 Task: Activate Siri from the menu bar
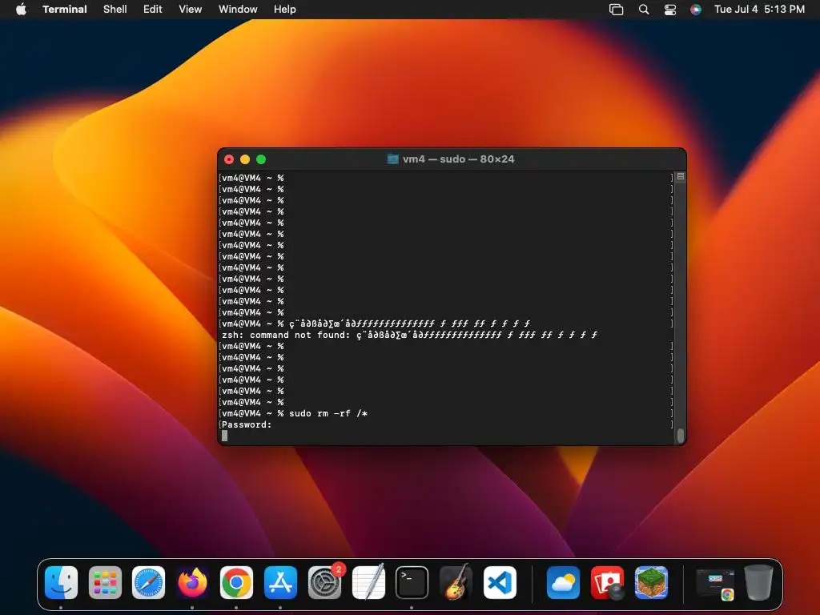(696, 10)
